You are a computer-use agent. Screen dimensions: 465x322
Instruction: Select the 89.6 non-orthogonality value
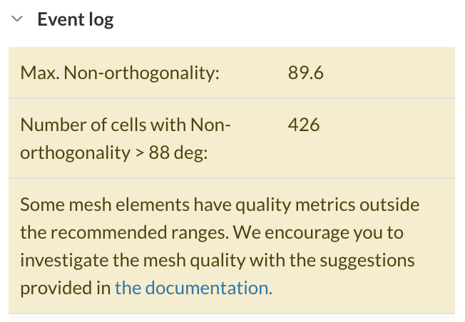306,73
